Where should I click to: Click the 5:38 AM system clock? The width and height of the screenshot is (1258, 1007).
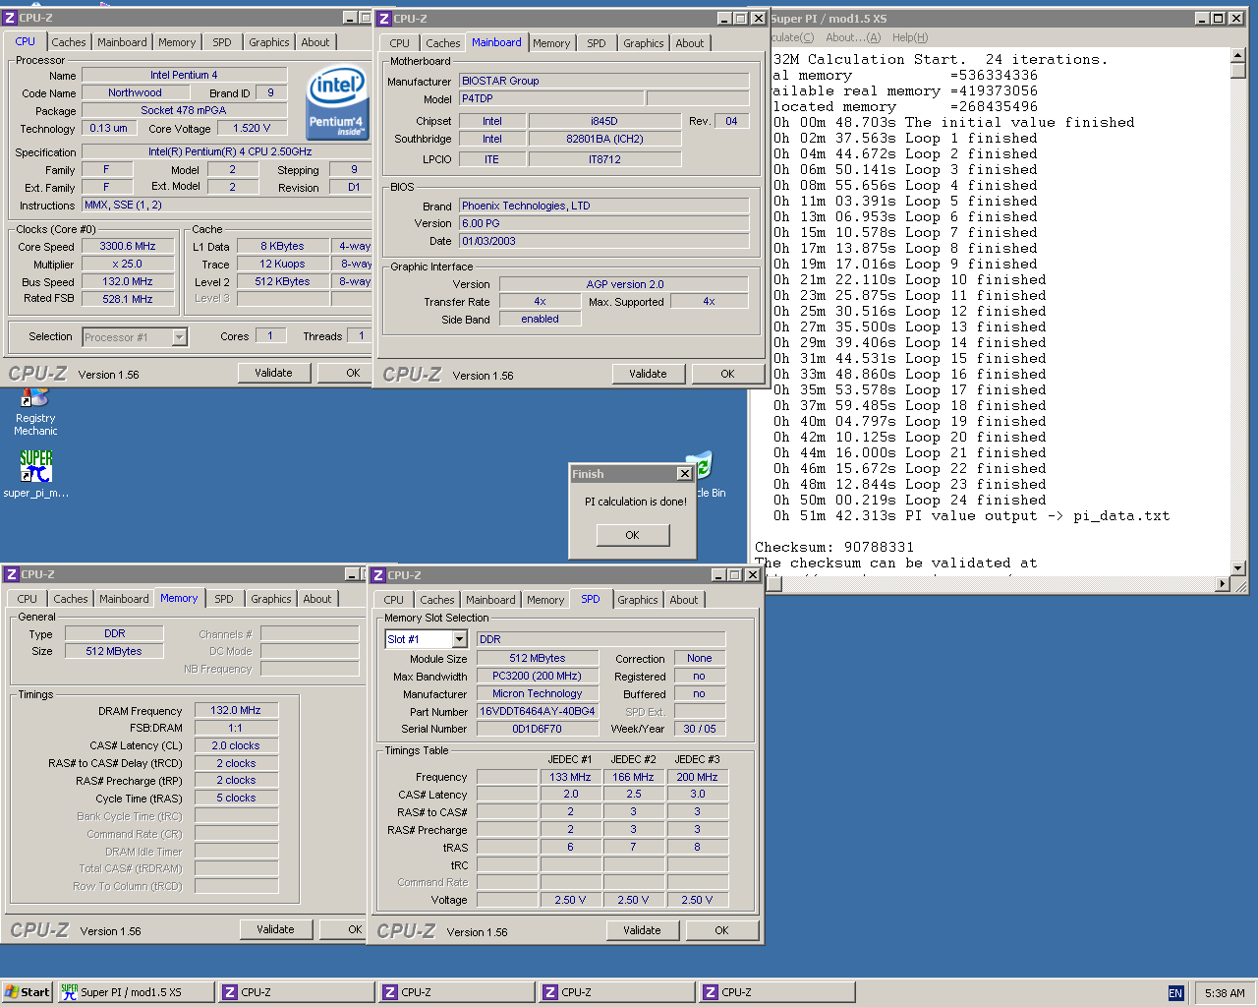pyautogui.click(x=1225, y=993)
